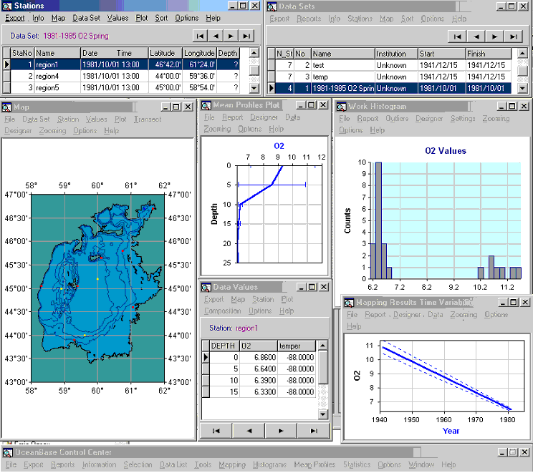Image resolution: width=533 pixels, height=473 pixels.
Task: Go to last record in Data Sets window
Action: click(514, 36)
